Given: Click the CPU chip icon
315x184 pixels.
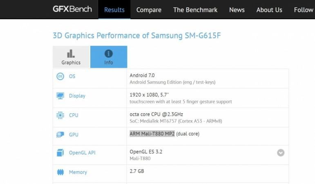Looking at the screenshot, I should pyautogui.click(x=60, y=115).
